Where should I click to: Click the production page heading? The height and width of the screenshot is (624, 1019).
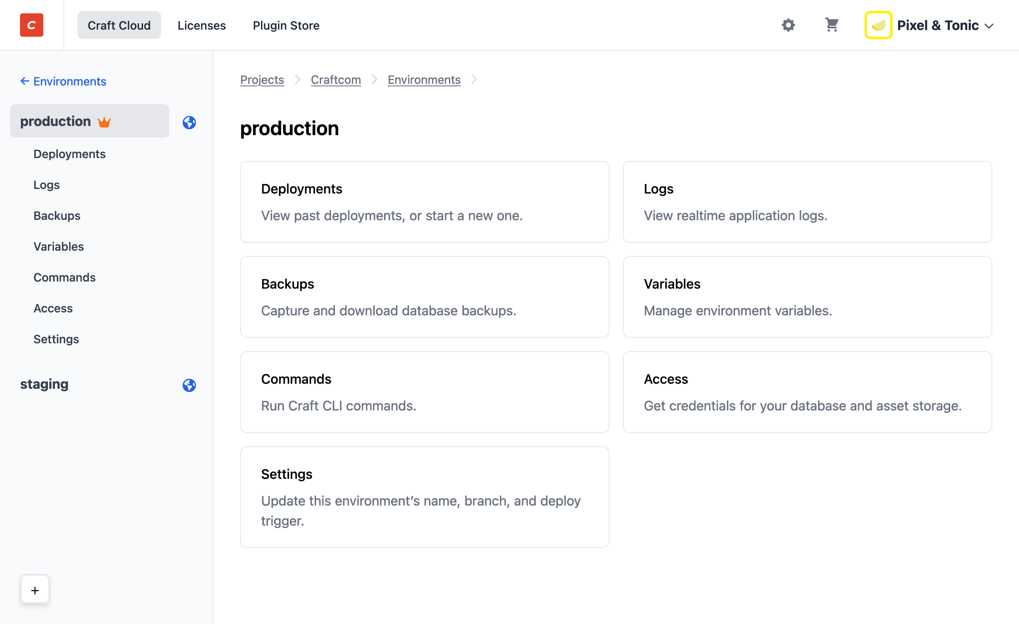click(289, 128)
